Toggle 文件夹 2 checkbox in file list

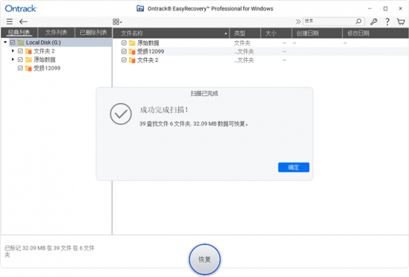point(124,60)
